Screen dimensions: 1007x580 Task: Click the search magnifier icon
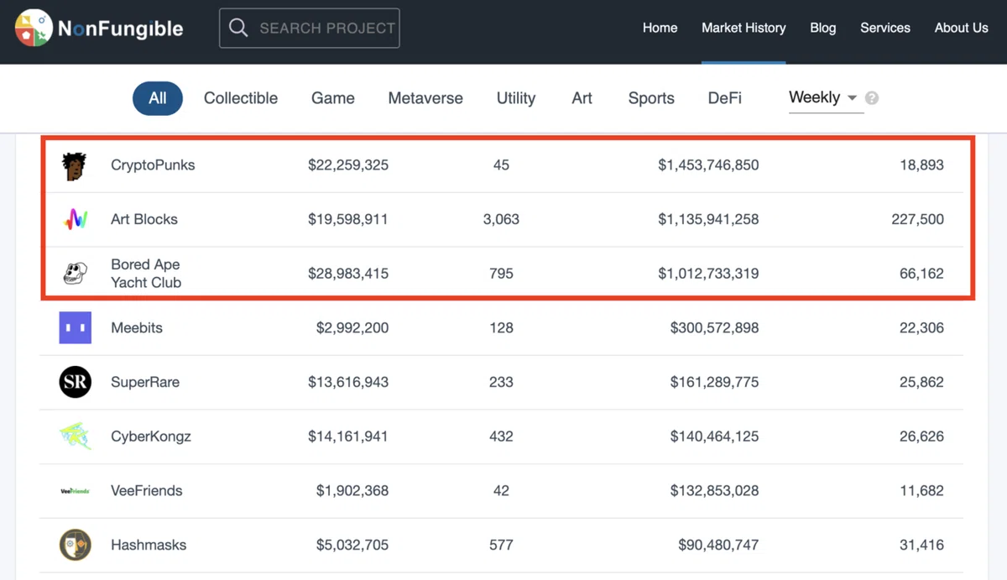238,29
